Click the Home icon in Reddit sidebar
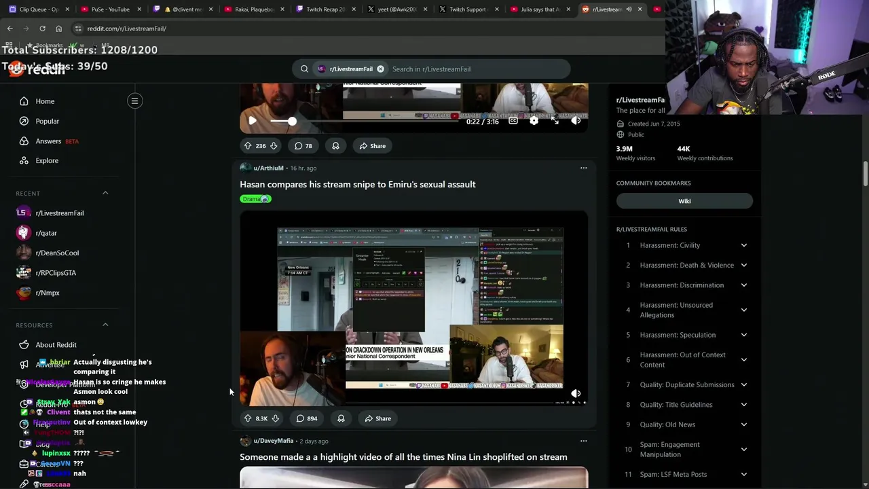Viewport: 869px width, 489px height. [x=24, y=101]
